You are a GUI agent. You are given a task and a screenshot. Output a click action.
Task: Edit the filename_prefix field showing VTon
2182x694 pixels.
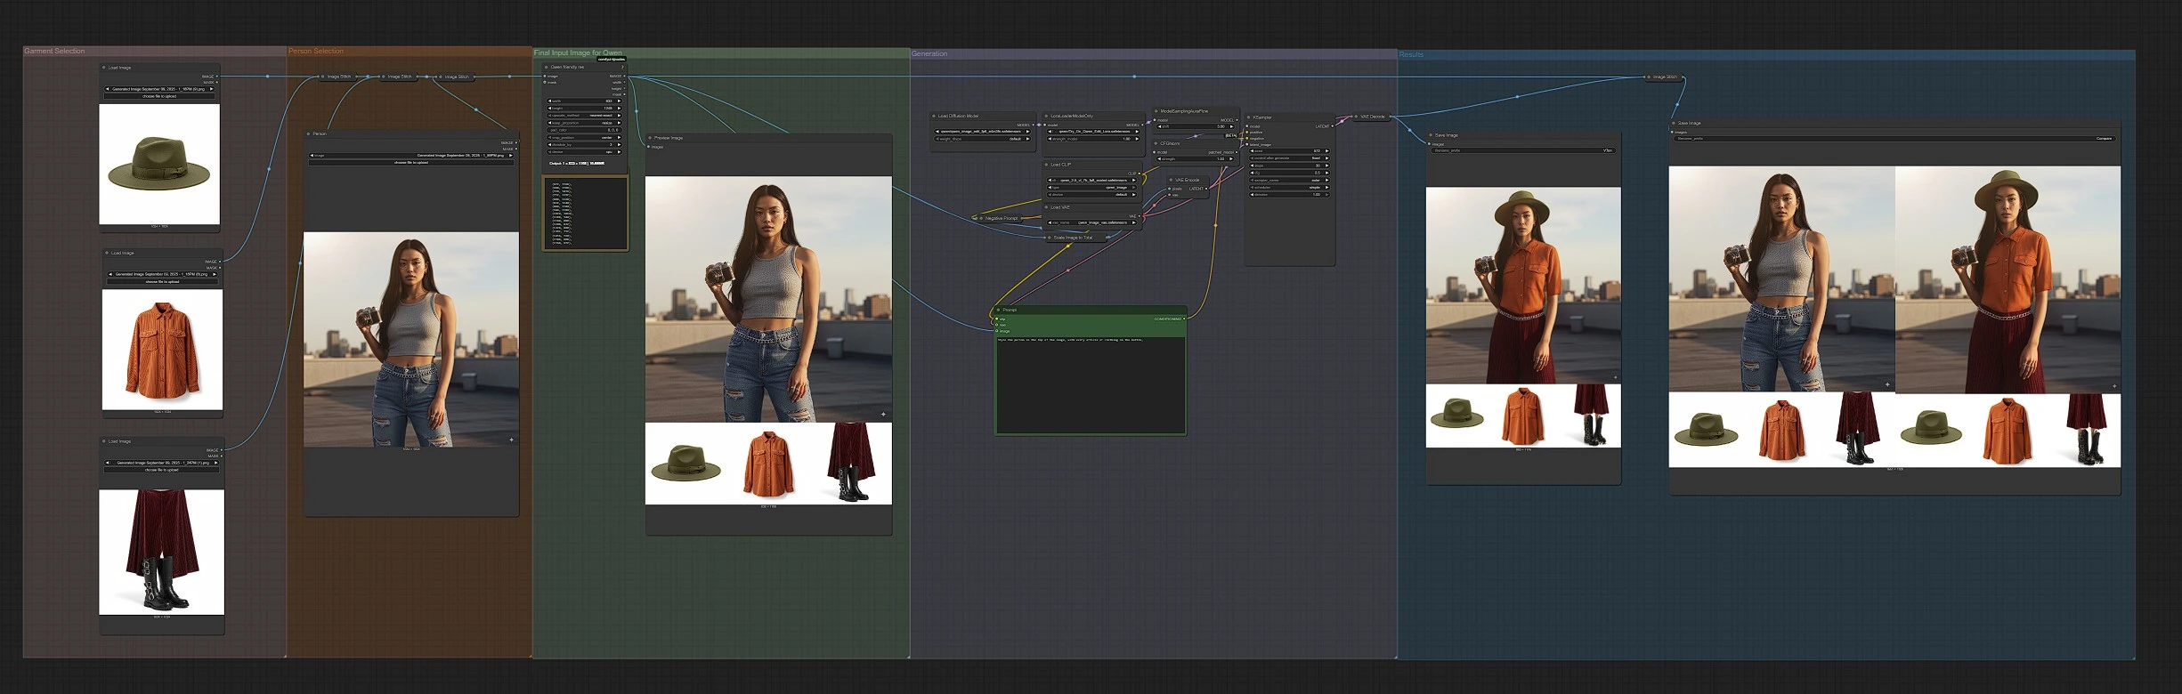pyautogui.click(x=1523, y=150)
